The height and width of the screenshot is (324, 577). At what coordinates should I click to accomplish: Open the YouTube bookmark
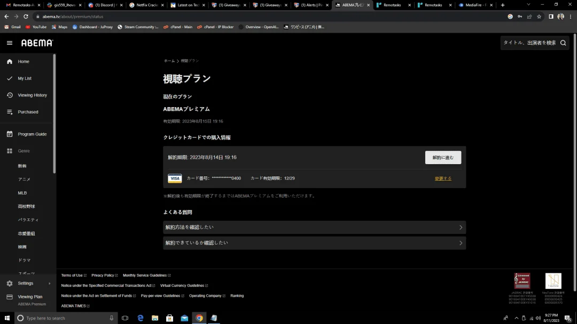(x=36, y=27)
